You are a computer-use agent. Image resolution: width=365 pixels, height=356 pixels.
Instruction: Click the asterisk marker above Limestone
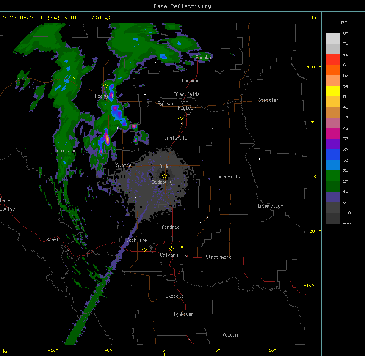point(65,146)
